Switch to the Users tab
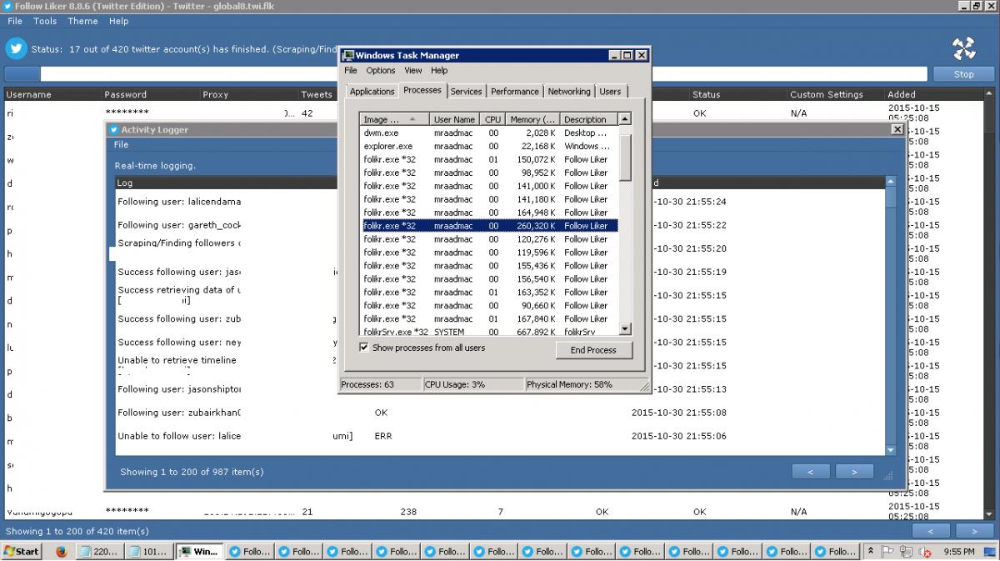This screenshot has width=1000, height=561. point(610,92)
